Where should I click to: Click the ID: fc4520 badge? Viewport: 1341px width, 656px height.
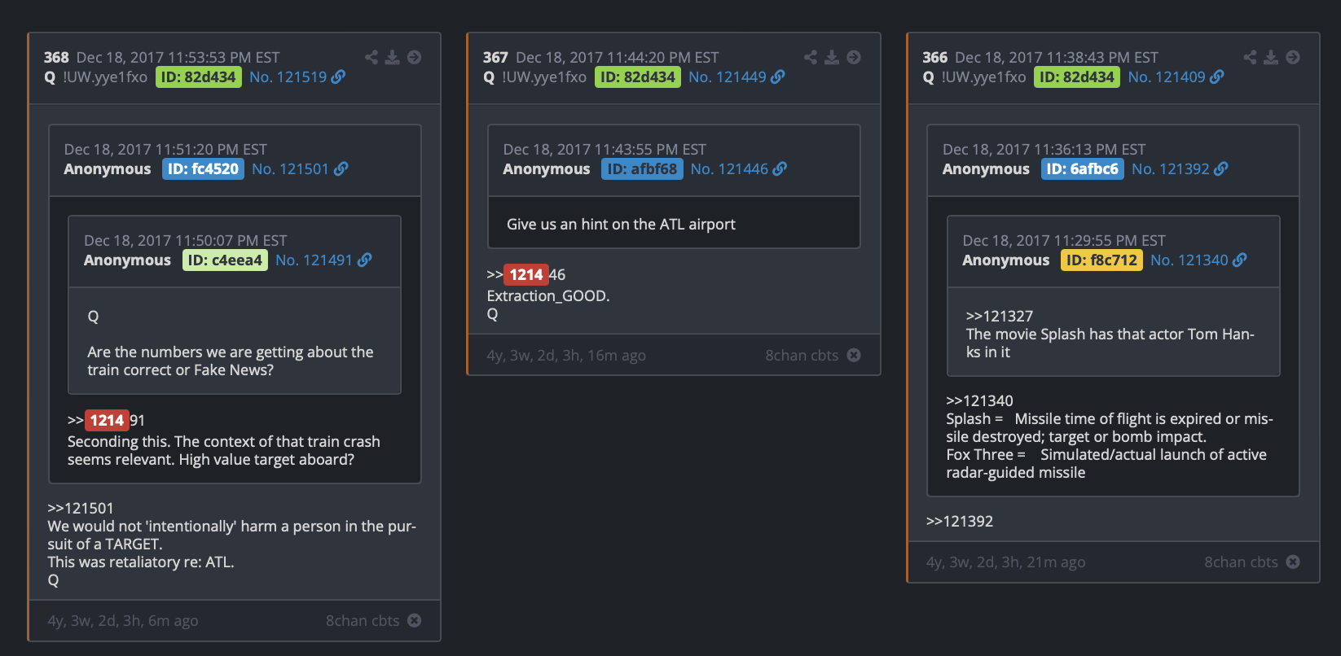point(203,168)
